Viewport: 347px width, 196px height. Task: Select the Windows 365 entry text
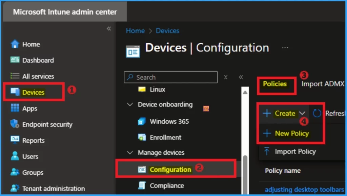tap(169, 121)
